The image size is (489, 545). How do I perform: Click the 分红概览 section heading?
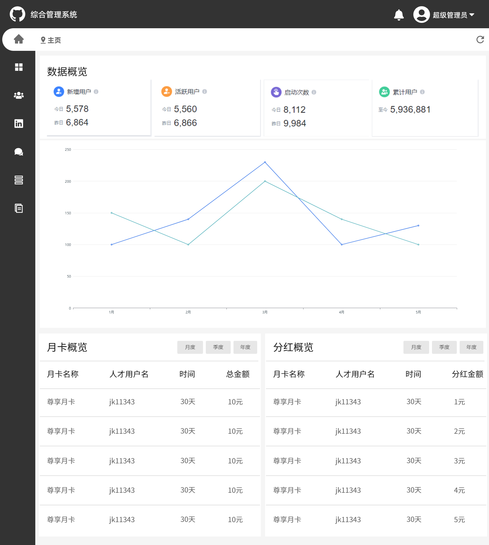coord(293,347)
